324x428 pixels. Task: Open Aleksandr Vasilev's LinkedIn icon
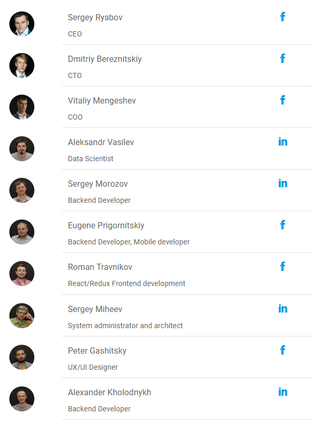pos(283,142)
